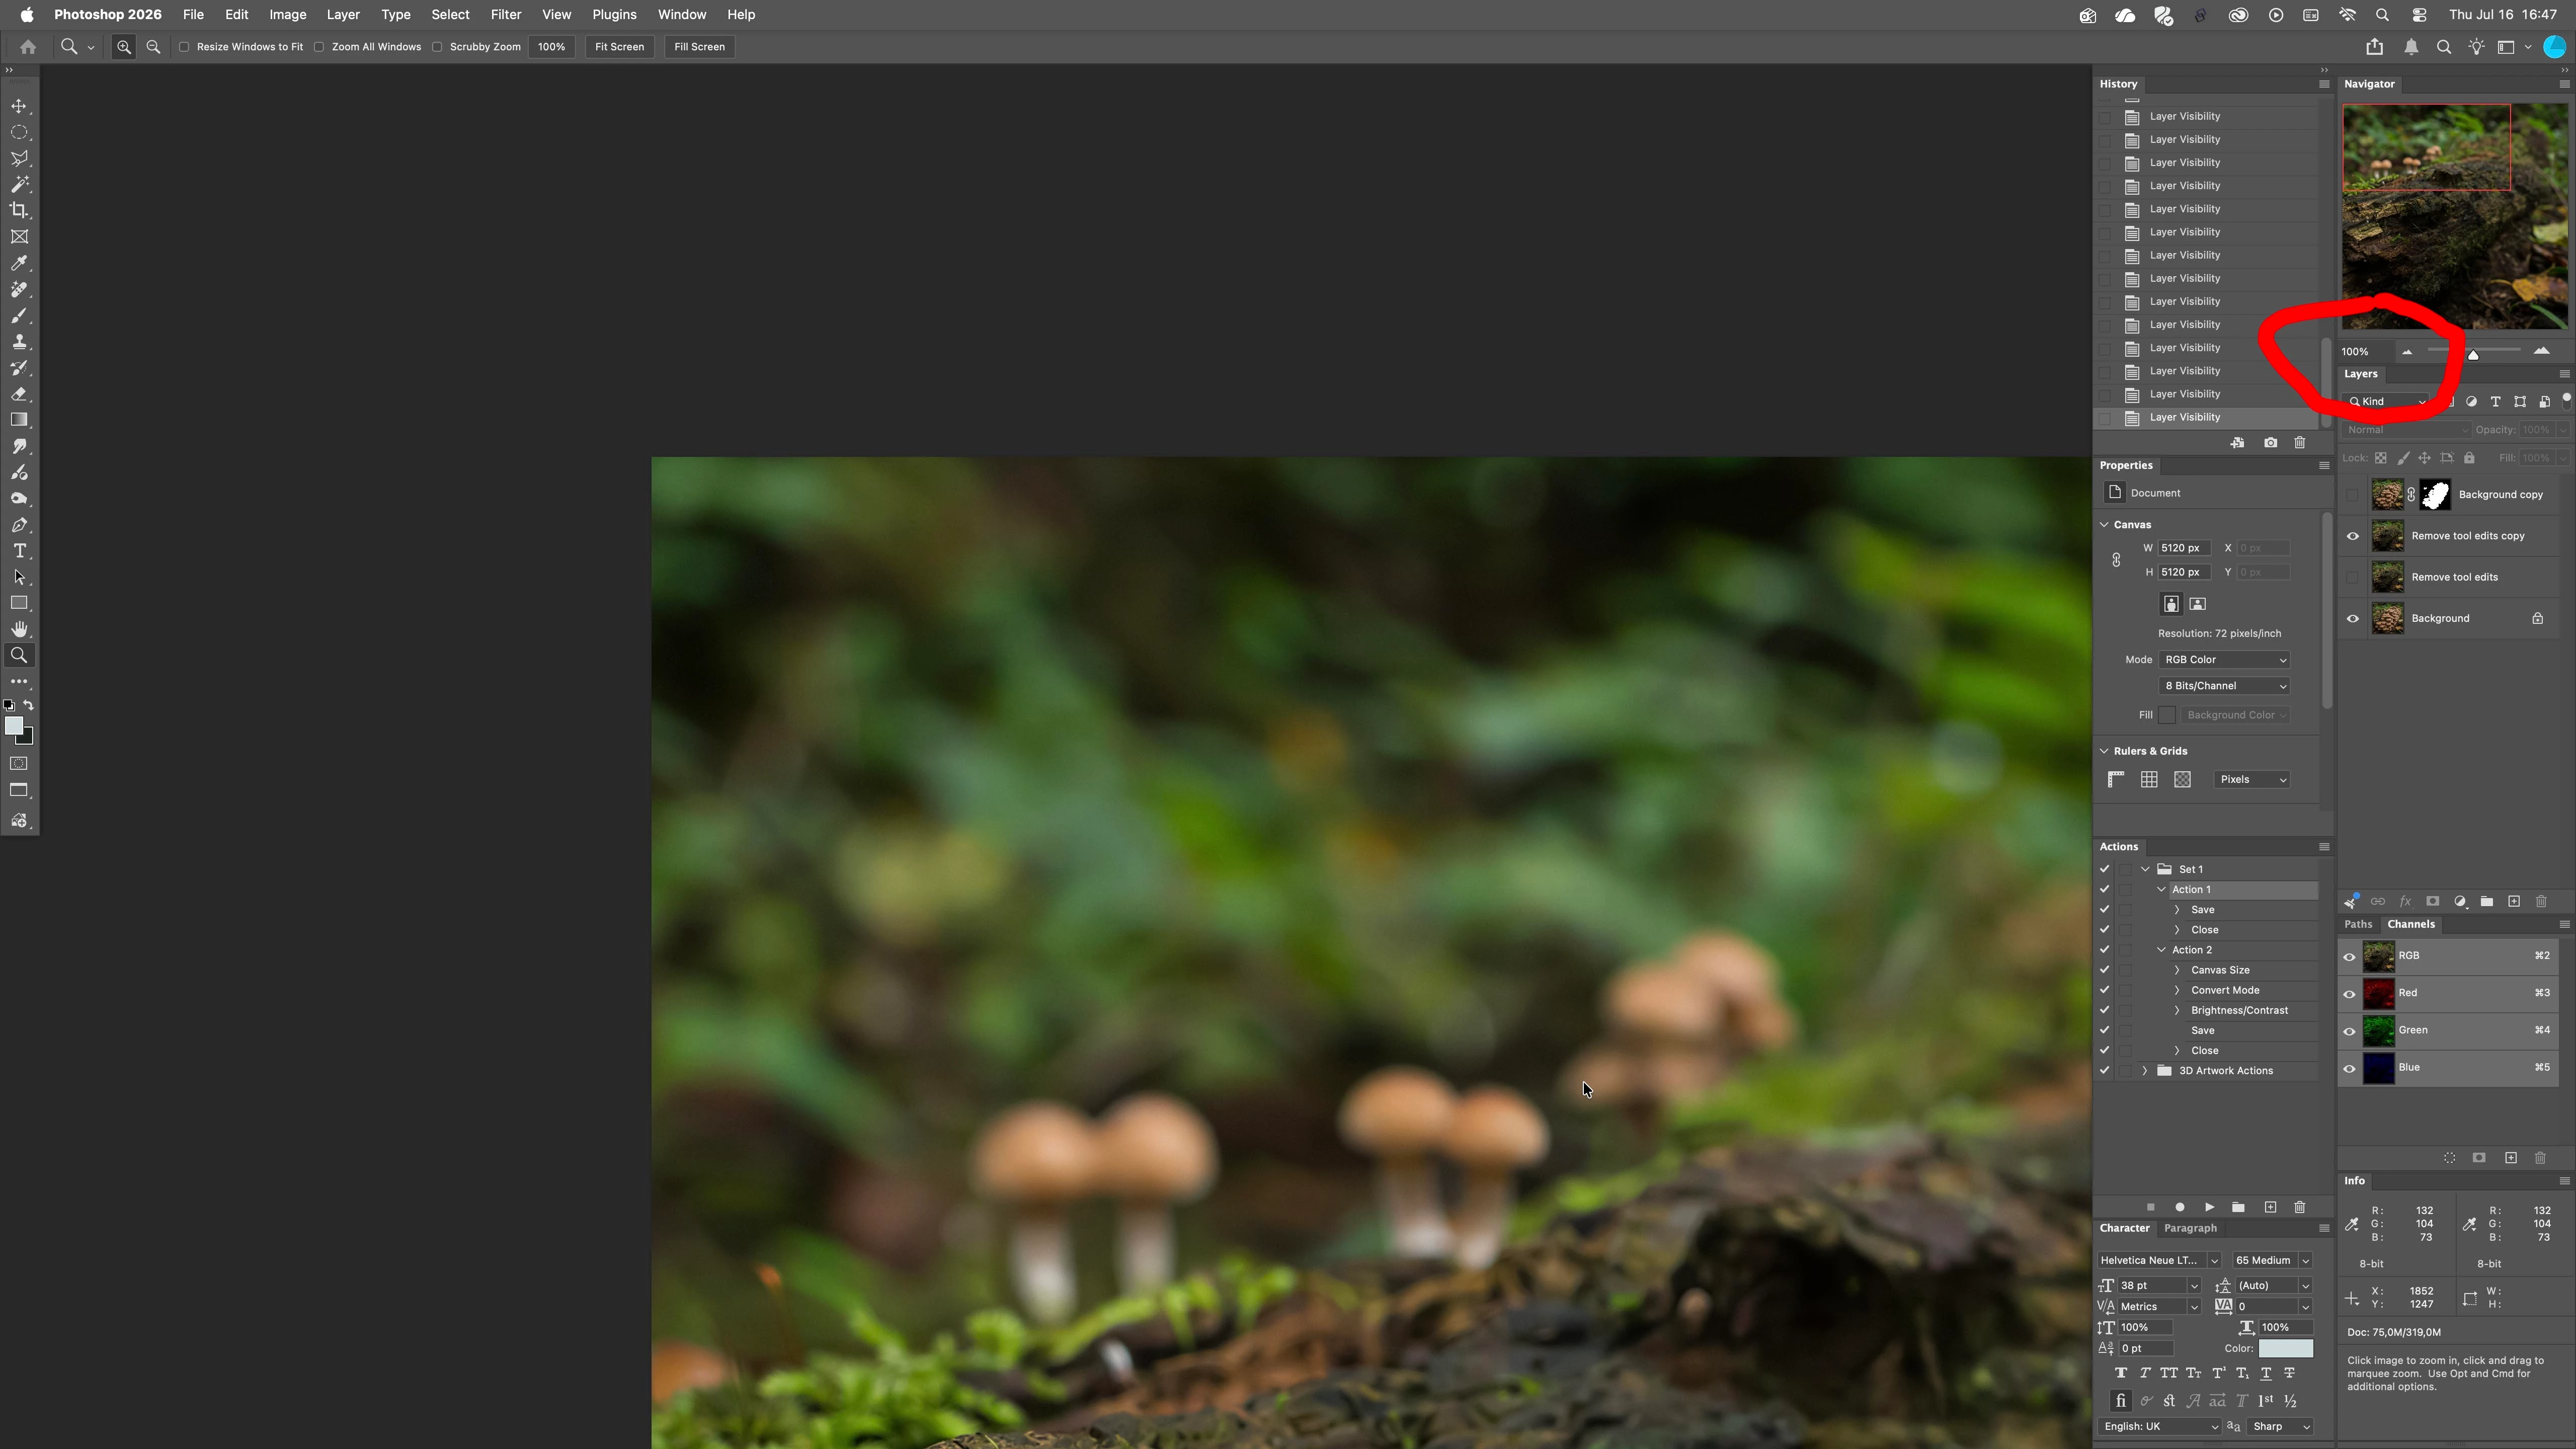Select the Path Selection tool
Viewport: 2576px width, 1449px height.
pyautogui.click(x=19, y=577)
